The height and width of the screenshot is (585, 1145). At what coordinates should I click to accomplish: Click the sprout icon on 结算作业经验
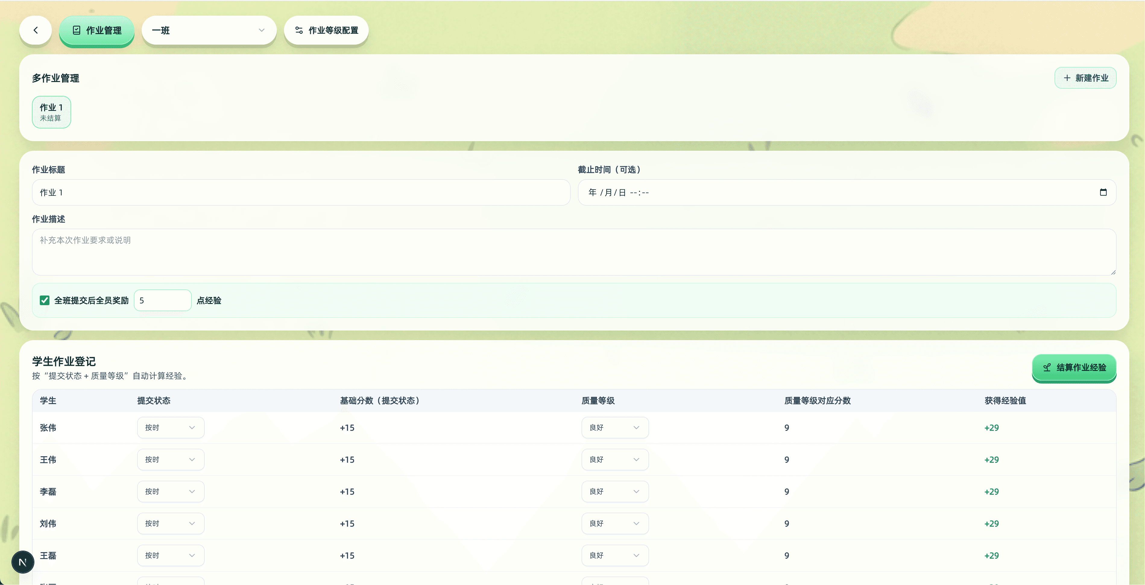[x=1047, y=368]
